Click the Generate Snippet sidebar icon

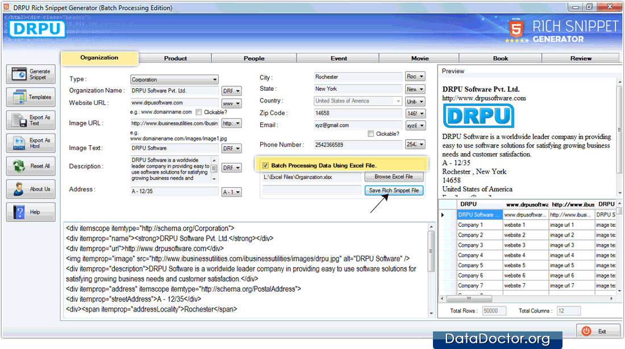pyautogui.click(x=19, y=74)
